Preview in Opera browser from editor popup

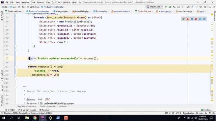(x=196, y=19)
